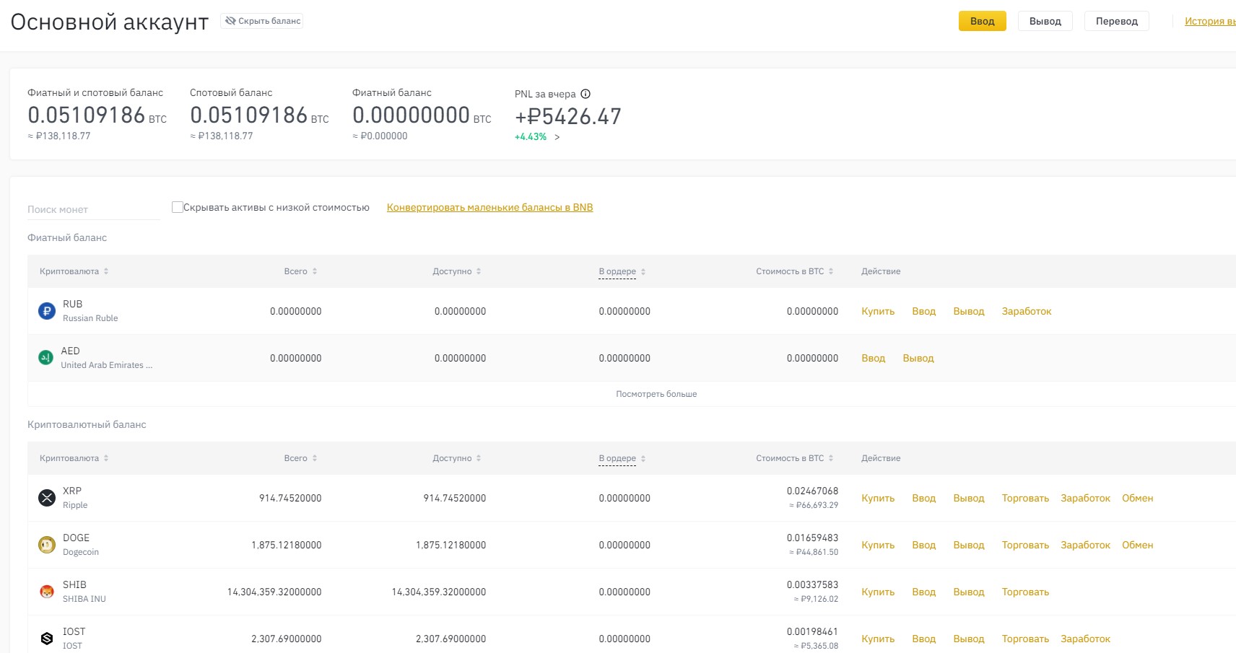Click Торговать in the XRP row
Image resolution: width=1236 pixels, height=653 pixels.
click(1025, 498)
